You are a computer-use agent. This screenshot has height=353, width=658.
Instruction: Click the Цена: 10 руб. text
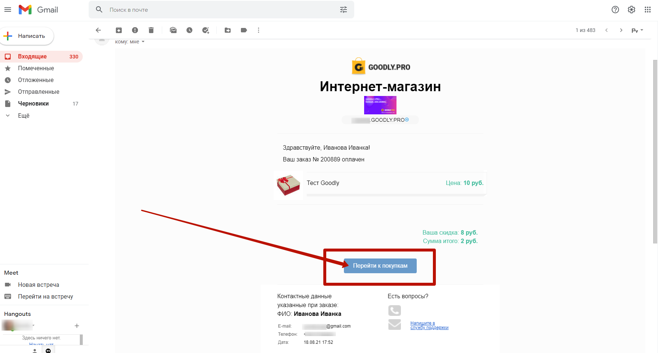(x=465, y=183)
